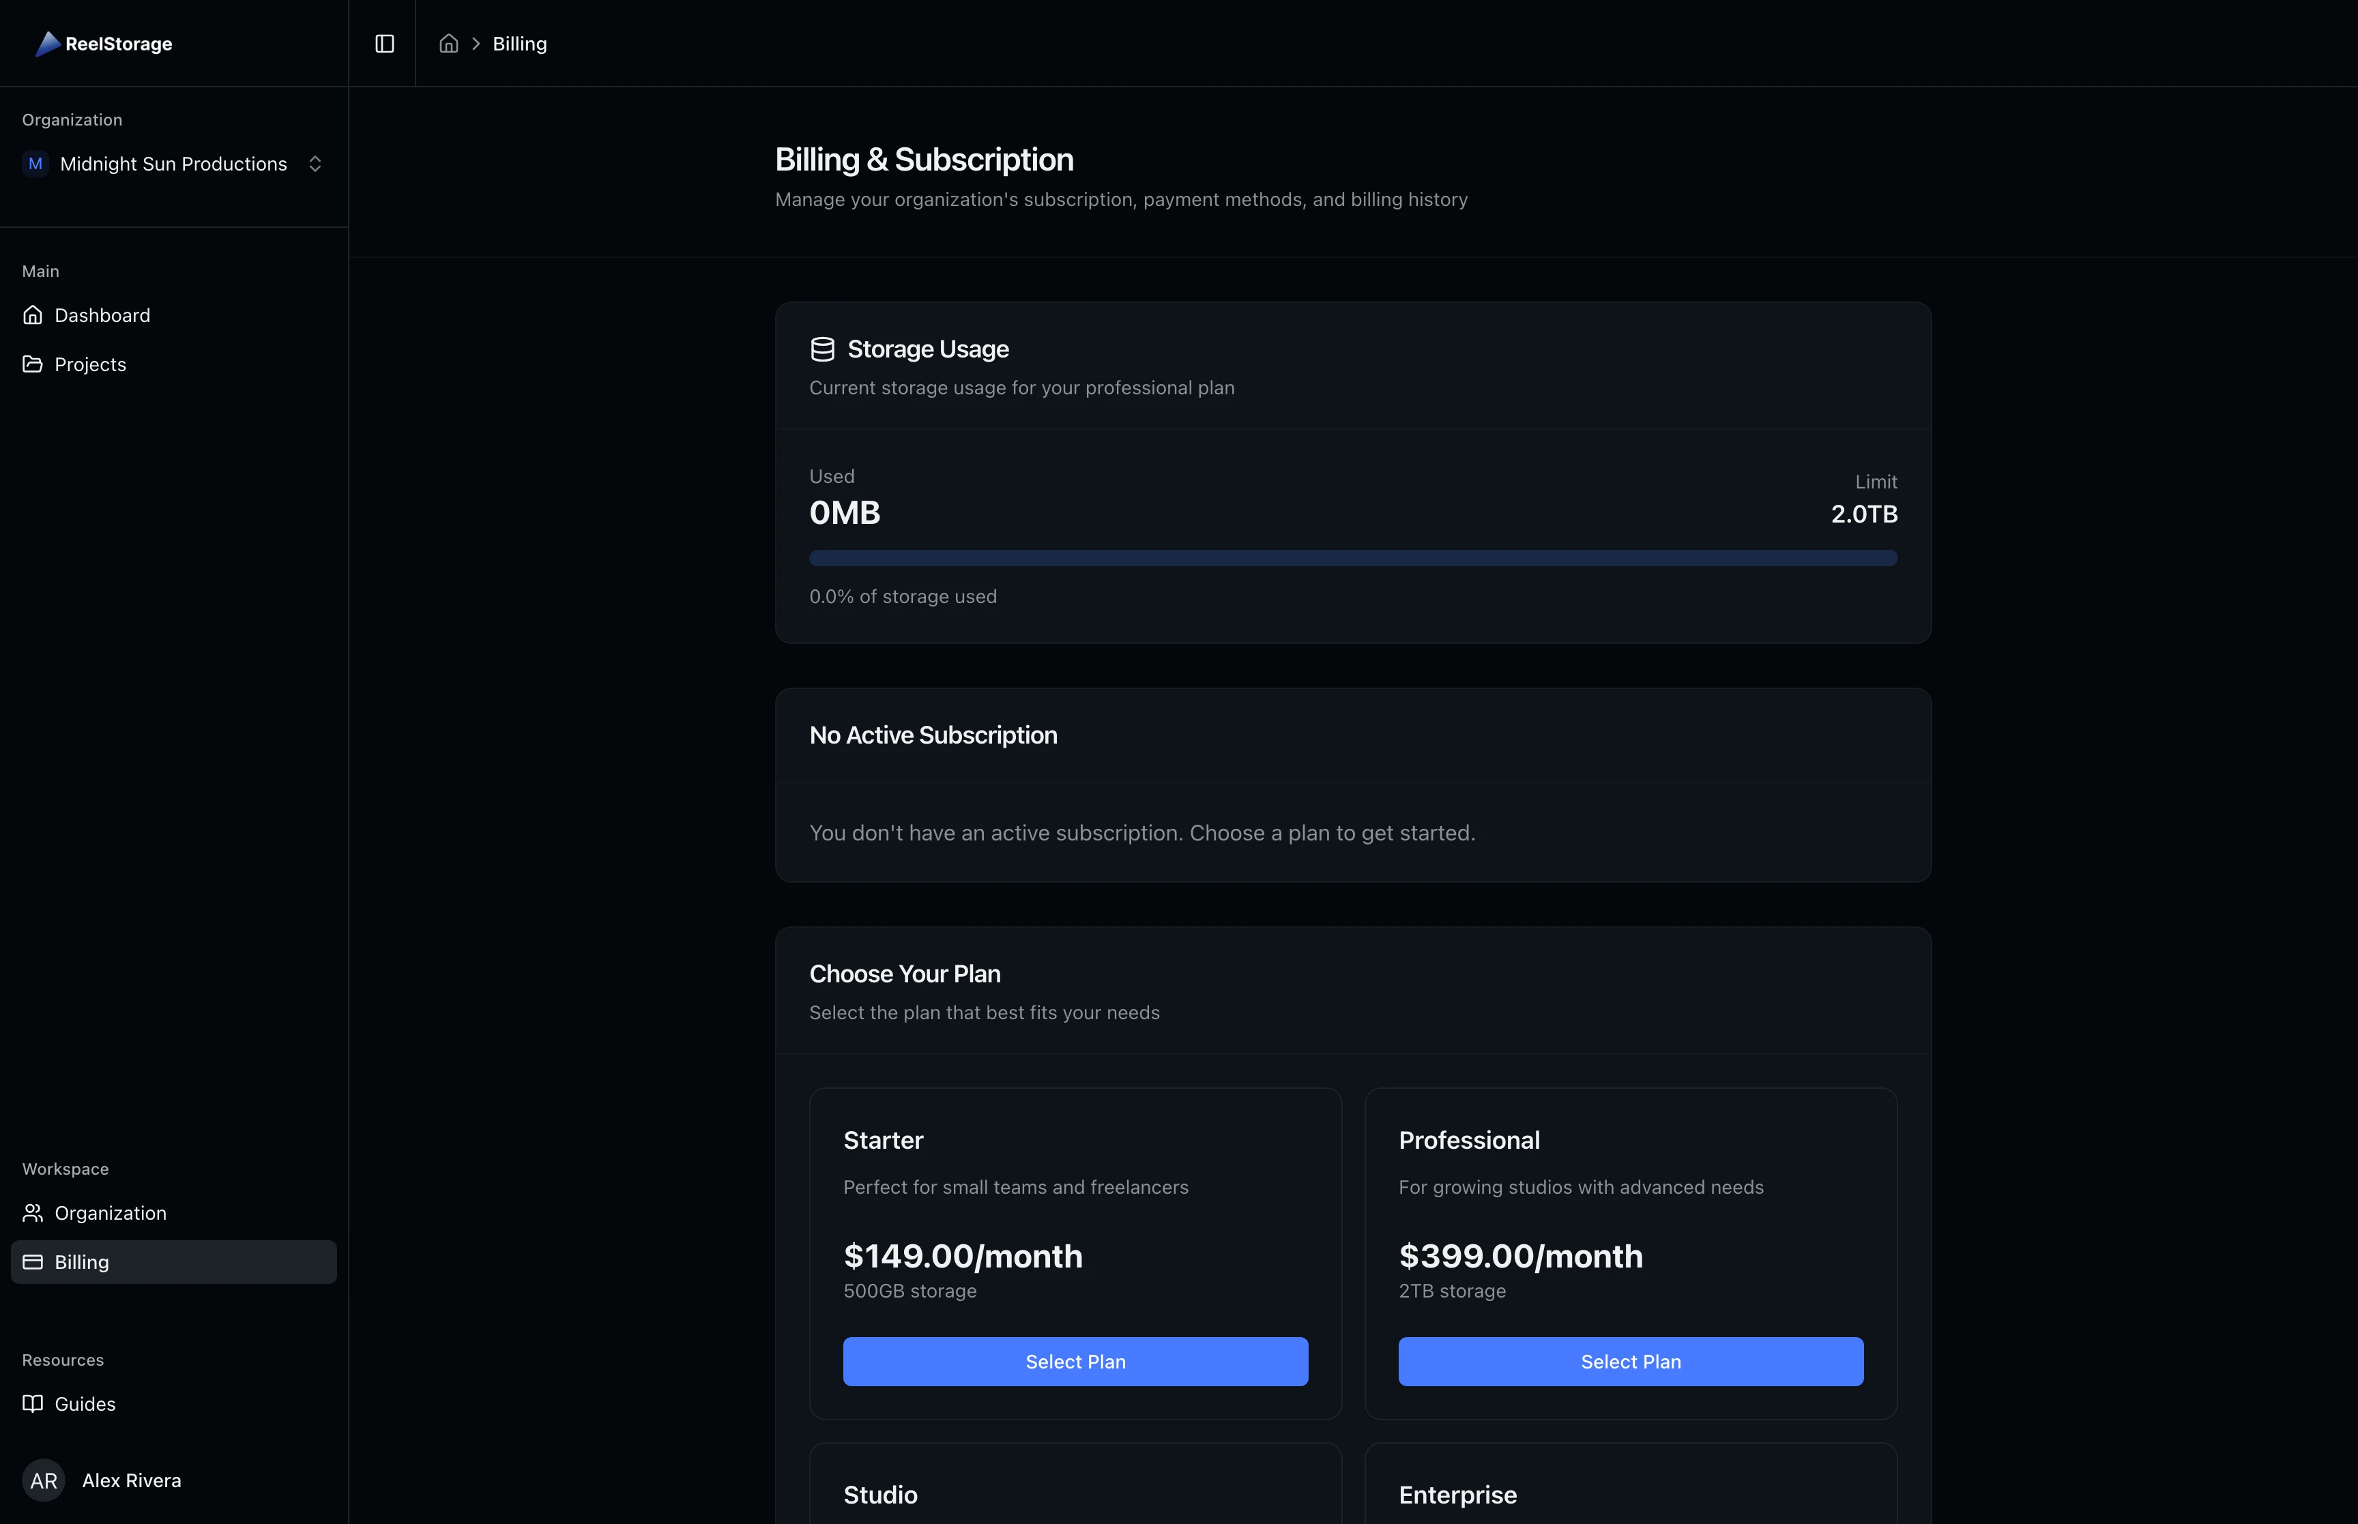This screenshot has width=2358, height=1524.
Task: Click the Alex Rivera avatar circle
Action: (x=44, y=1480)
